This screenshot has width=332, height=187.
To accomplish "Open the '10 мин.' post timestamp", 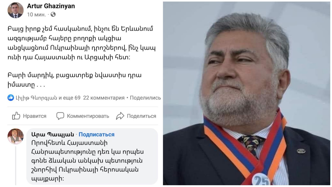I will tap(36, 15).
